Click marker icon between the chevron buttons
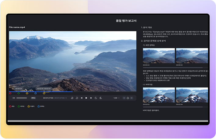The height and width of the screenshot is (139, 216). pyautogui.click(x=128, y=98)
